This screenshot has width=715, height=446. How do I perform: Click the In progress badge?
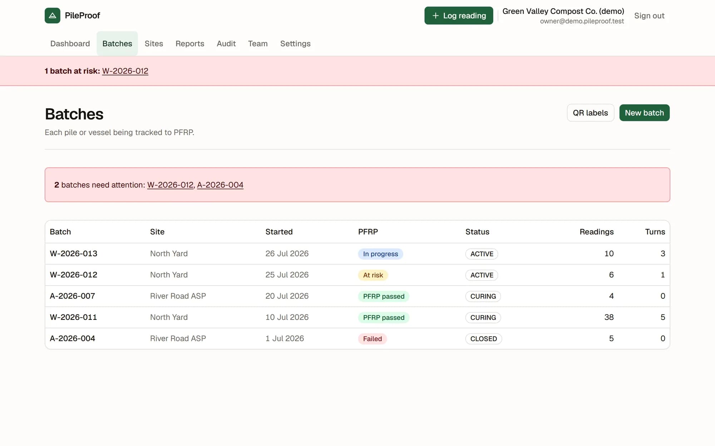click(x=380, y=254)
